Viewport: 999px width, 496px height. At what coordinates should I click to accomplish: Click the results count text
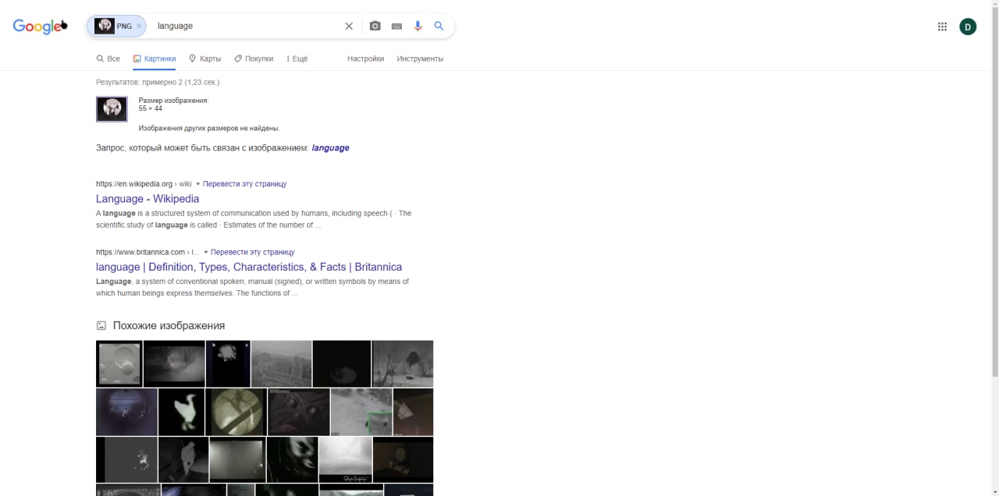(x=158, y=82)
